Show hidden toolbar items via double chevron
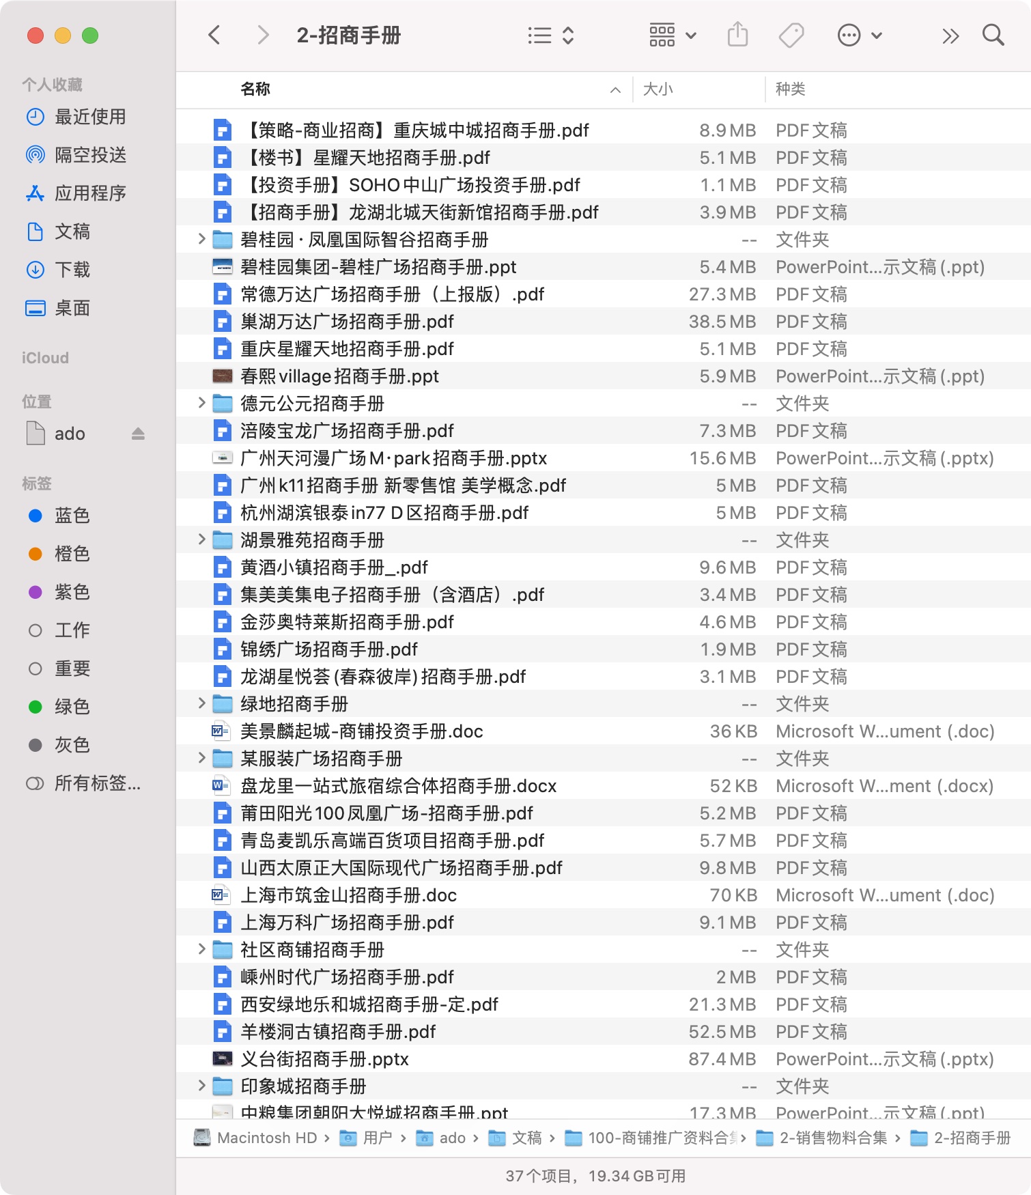The image size is (1031, 1195). (950, 36)
